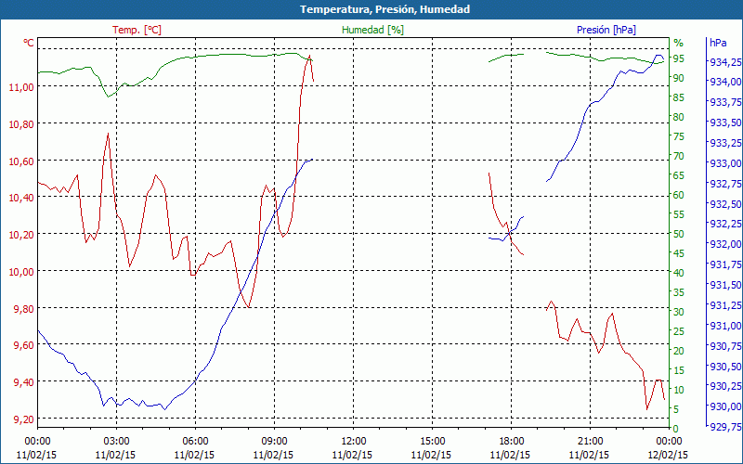Click pressure axis value 931,00
This screenshot has height=464, width=743.
tap(725, 326)
